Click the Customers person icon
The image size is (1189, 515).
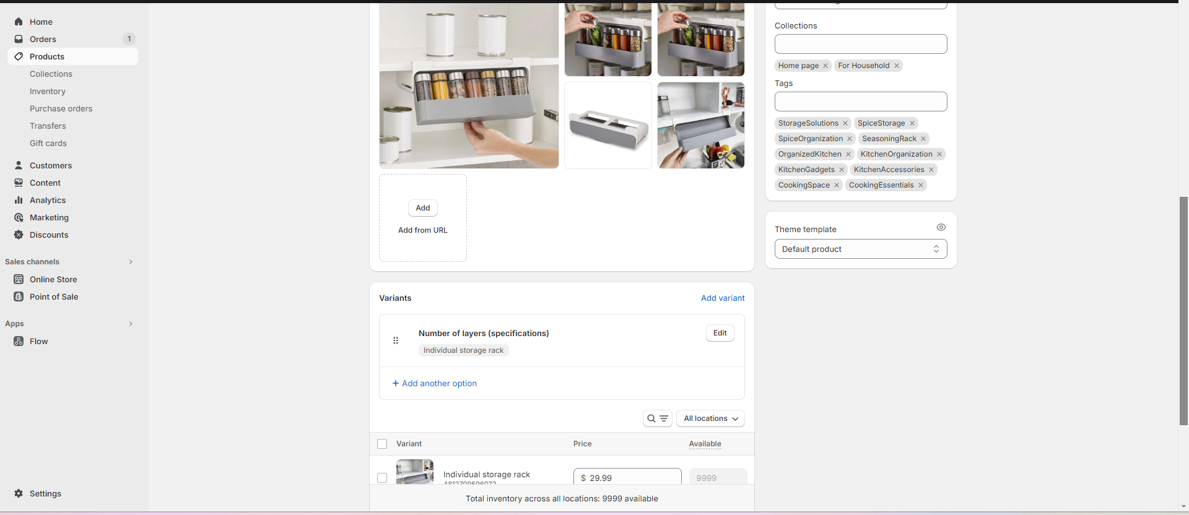click(x=19, y=165)
